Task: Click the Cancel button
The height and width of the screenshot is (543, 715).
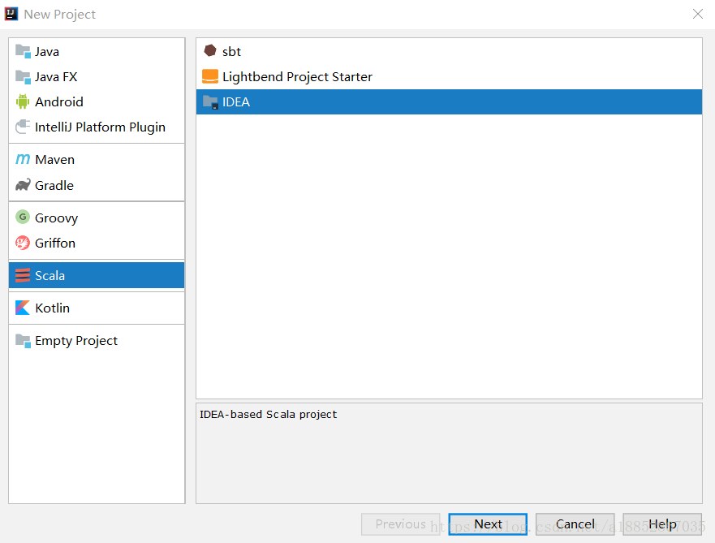Action: click(x=575, y=524)
